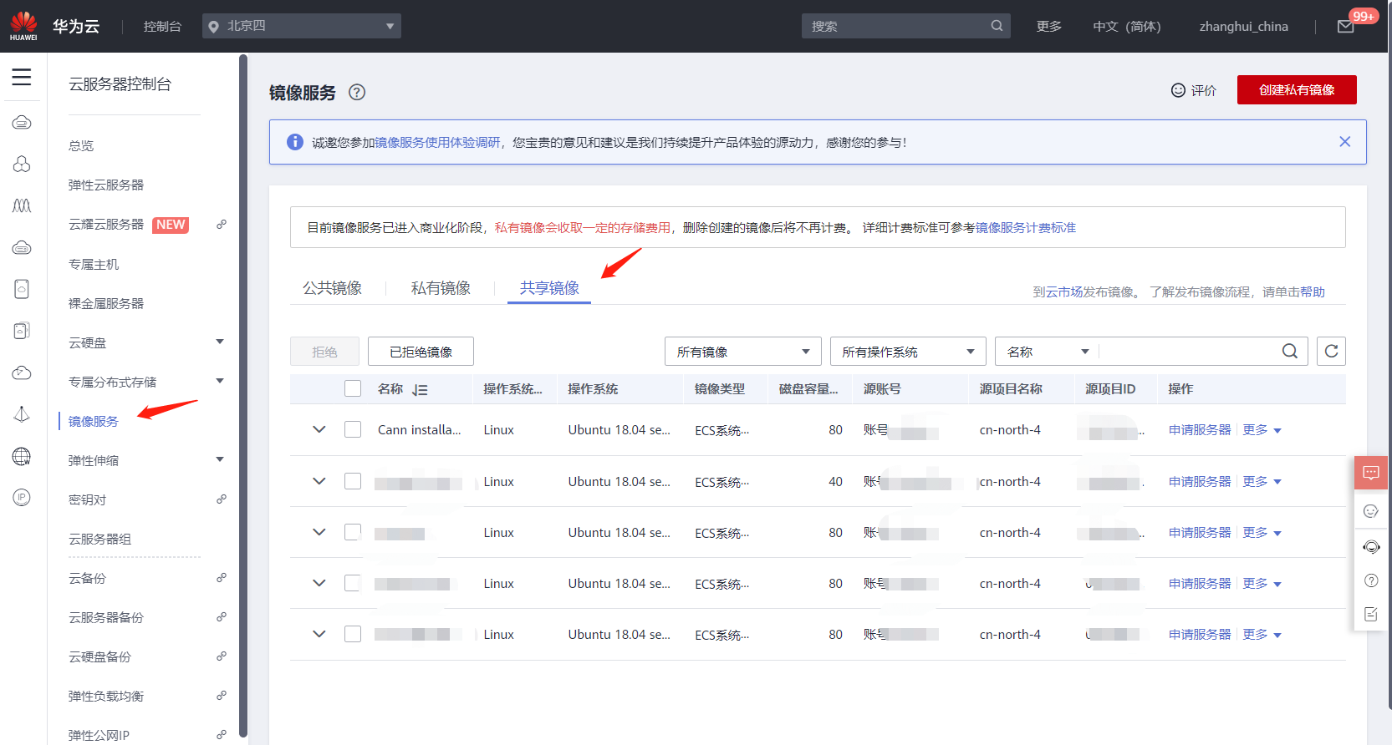The image size is (1392, 745).
Task: Open the waveform icon in the left rail
Action: 22,205
